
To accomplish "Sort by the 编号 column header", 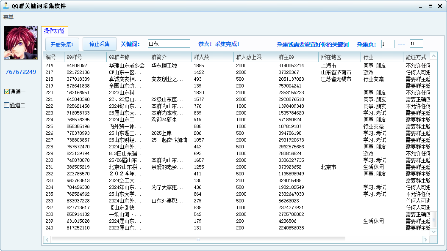I will click(53, 57).
